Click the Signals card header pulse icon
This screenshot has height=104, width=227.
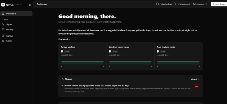pos(63,79)
